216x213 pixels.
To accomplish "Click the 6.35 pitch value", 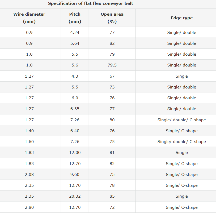I will coord(75,109).
